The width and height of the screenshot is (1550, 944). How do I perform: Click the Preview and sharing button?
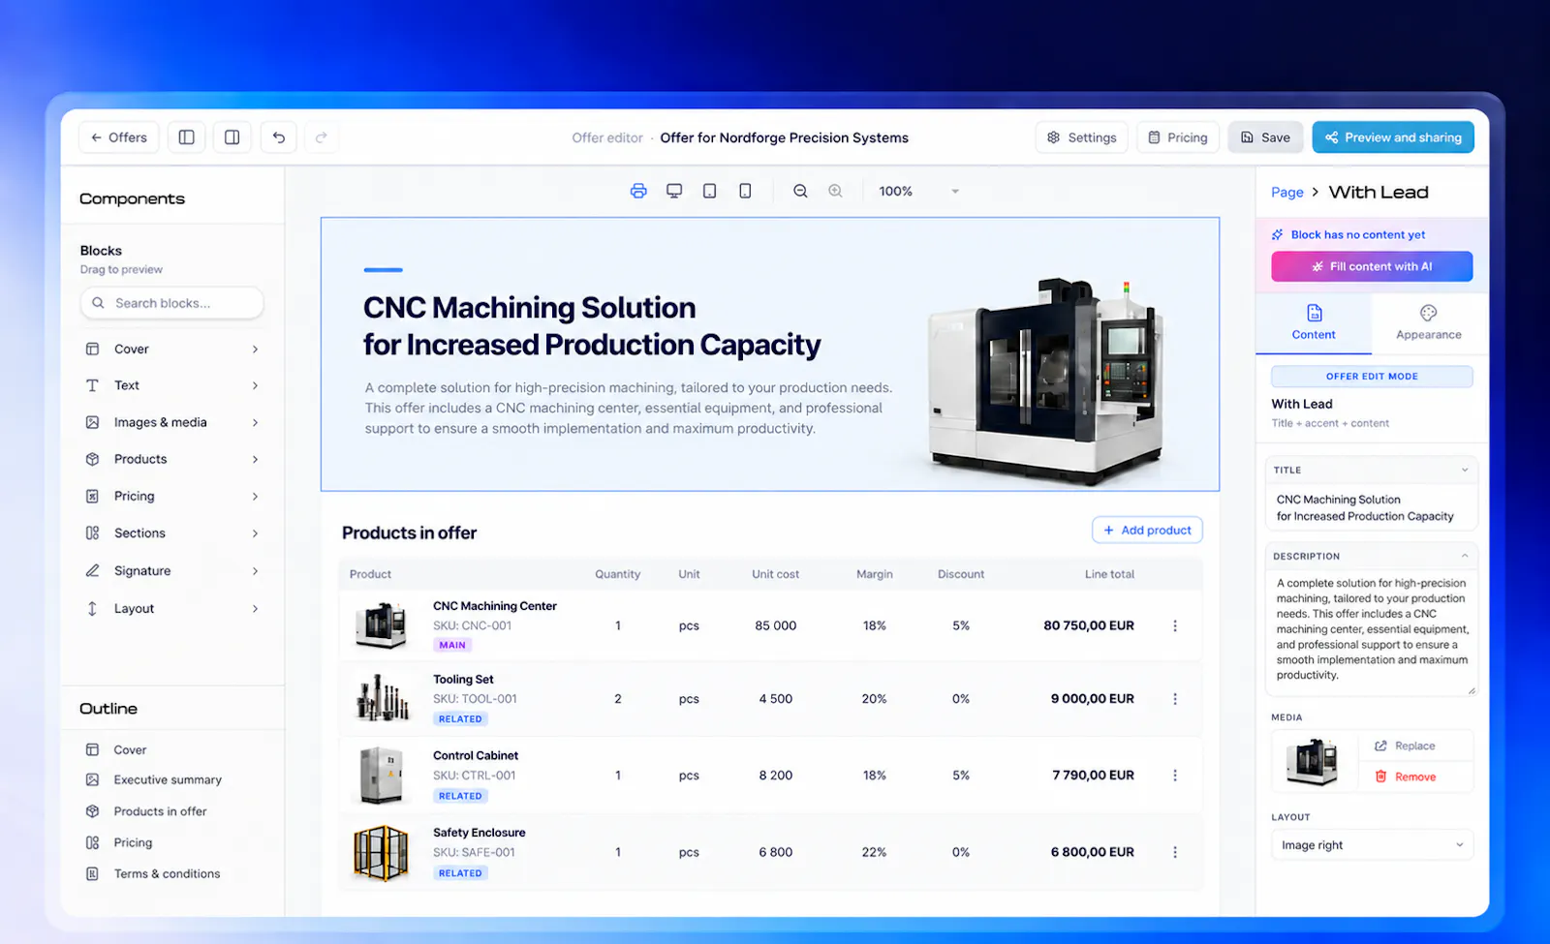point(1393,137)
